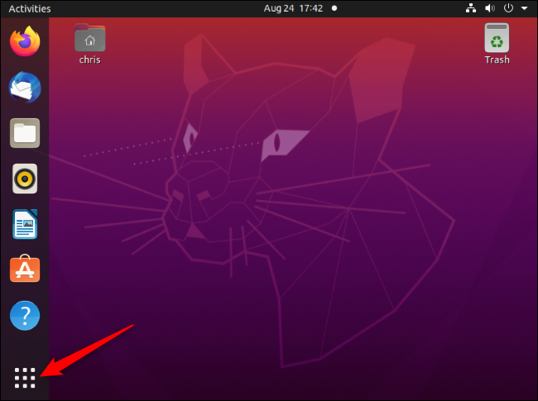Click the 'chris' folder label

click(90, 60)
